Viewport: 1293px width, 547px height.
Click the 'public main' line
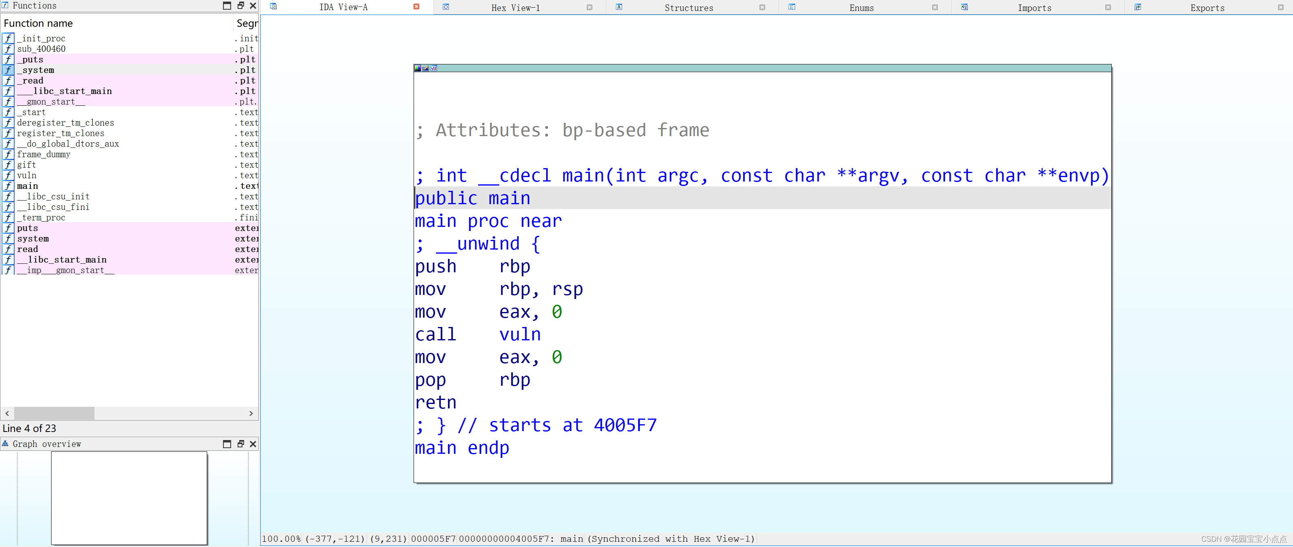click(472, 198)
